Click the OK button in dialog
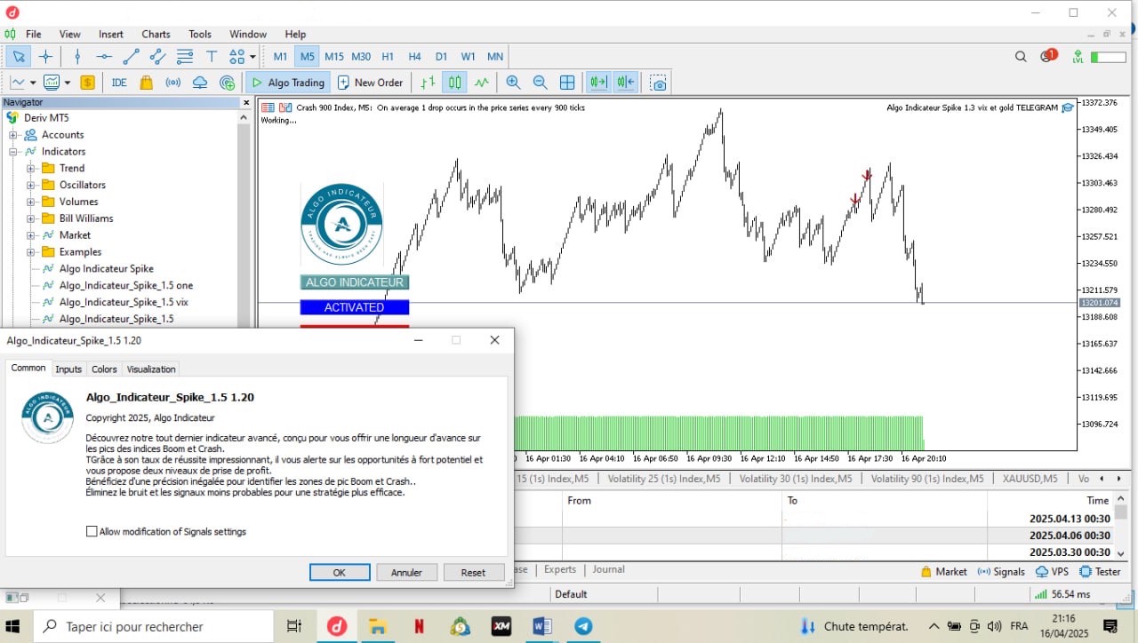This screenshot has width=1138, height=643. pyautogui.click(x=339, y=573)
